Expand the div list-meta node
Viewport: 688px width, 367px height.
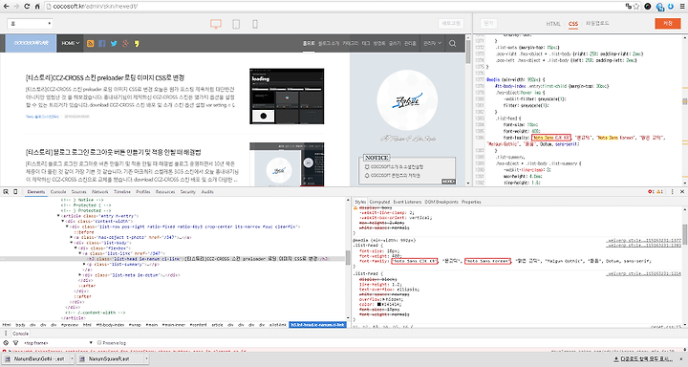coord(80,275)
